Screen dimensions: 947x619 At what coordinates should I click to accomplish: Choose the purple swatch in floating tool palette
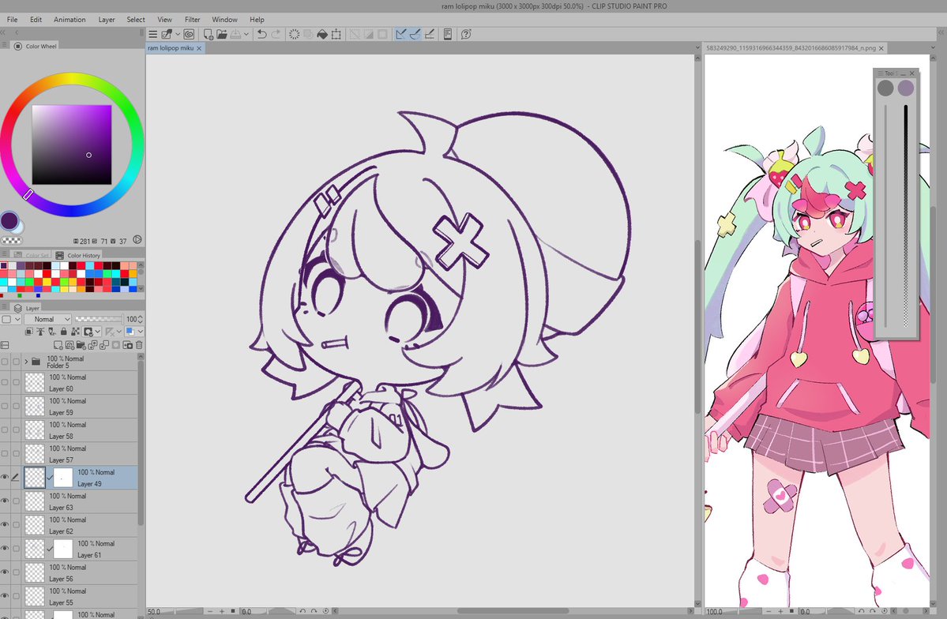coord(905,88)
